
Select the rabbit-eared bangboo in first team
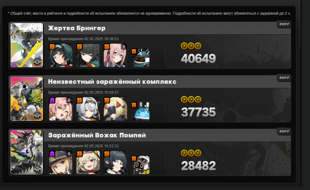click(140, 58)
